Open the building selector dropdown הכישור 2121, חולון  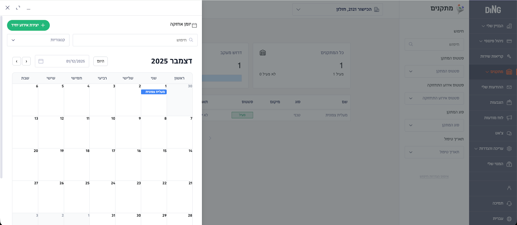pos(337,9)
